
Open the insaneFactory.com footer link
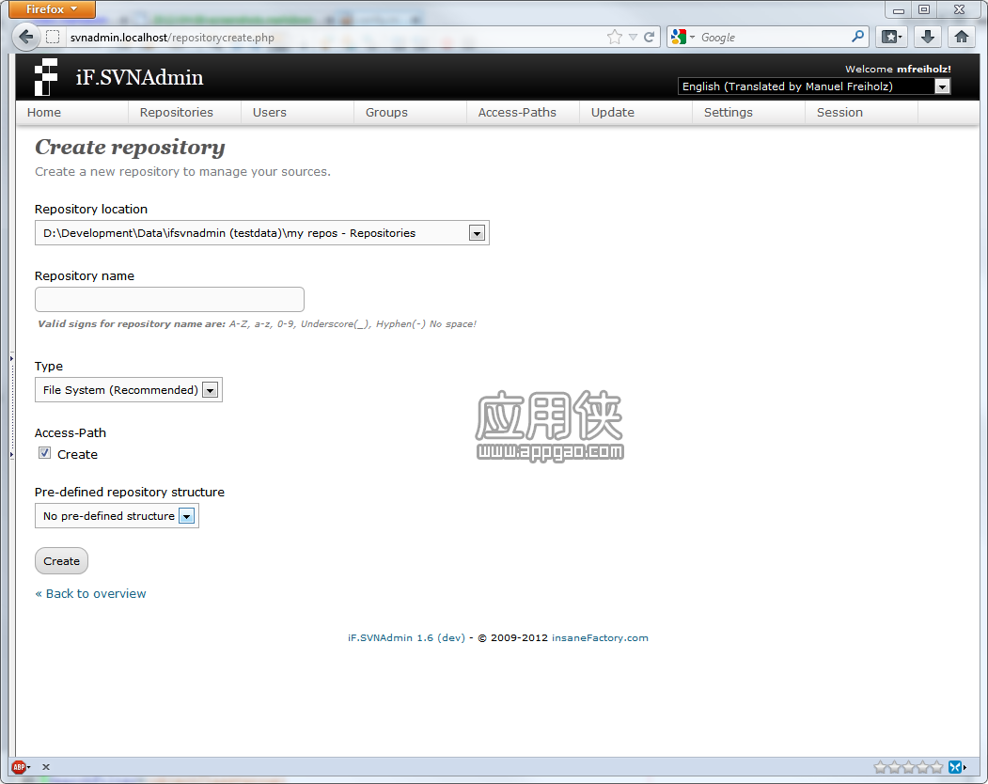pyautogui.click(x=600, y=637)
